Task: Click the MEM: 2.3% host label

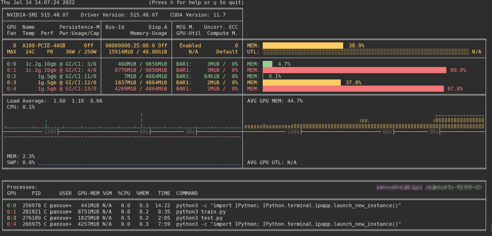Action: 20,156
